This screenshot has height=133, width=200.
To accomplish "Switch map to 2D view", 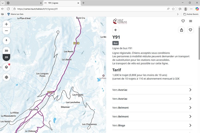I will 6,57.
